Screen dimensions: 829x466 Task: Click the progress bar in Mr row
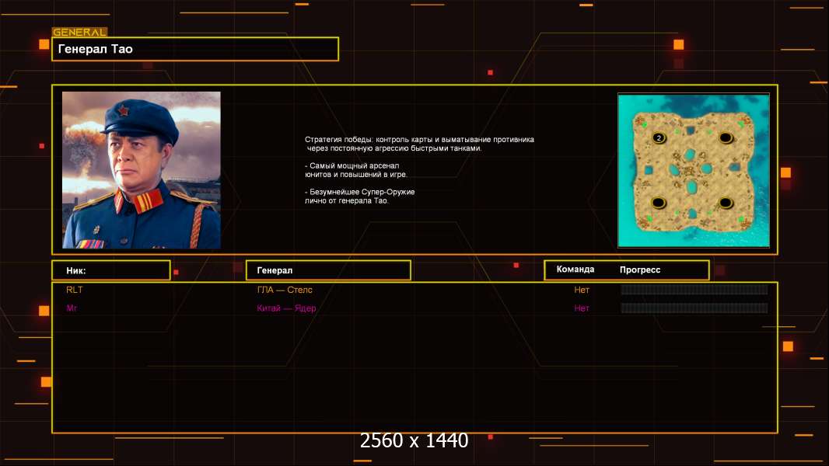click(x=694, y=308)
